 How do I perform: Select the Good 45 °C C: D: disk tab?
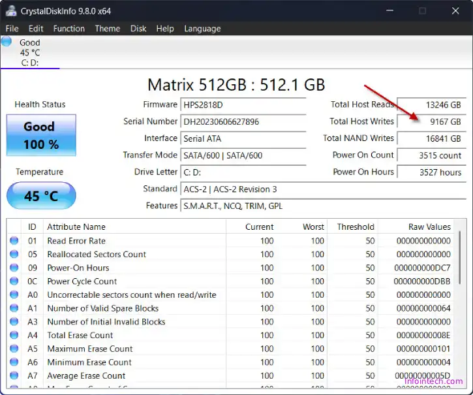pos(30,52)
